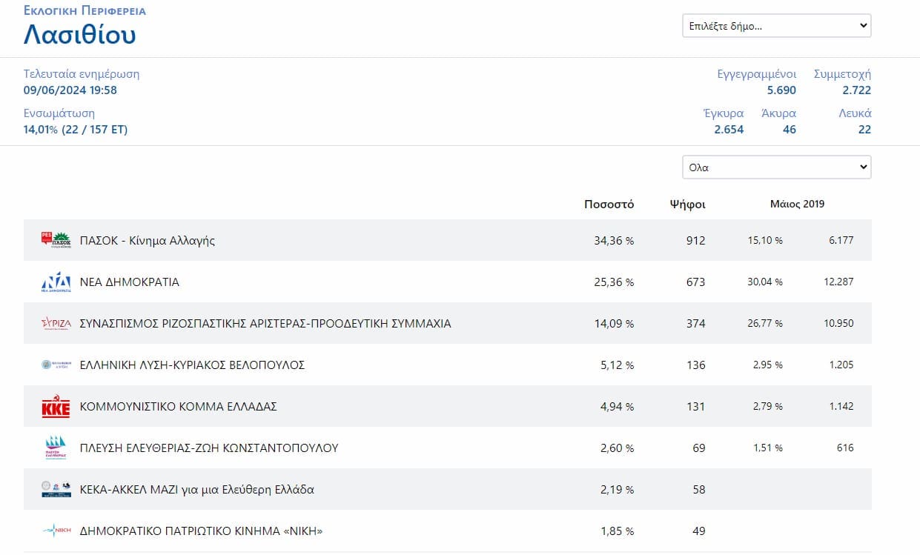Image resolution: width=920 pixels, height=555 pixels.
Task: Click the Λασιθίου region heading
Action: pyautogui.click(x=80, y=34)
